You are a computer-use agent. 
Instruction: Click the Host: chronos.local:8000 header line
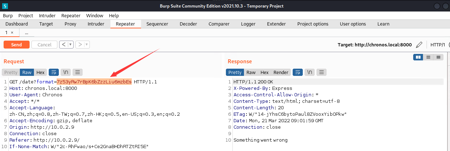(43, 88)
